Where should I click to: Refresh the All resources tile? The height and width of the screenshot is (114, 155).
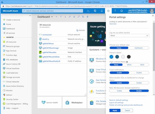pos(81,30)
